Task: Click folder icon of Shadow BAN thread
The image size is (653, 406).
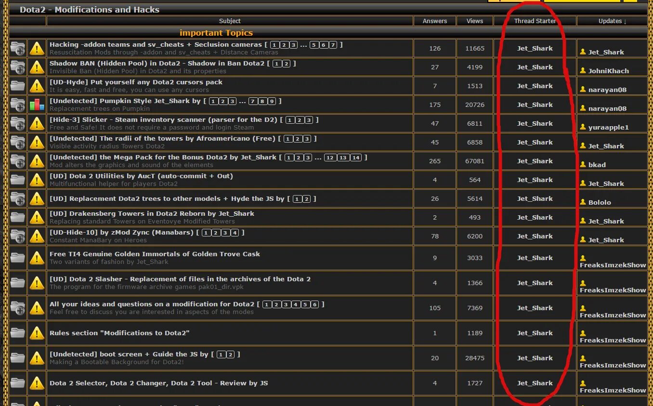Action: click(18, 67)
